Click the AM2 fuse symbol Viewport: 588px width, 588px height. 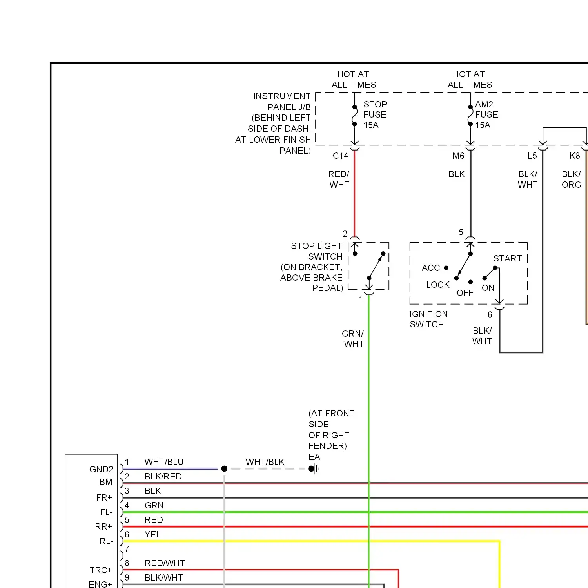click(470, 115)
